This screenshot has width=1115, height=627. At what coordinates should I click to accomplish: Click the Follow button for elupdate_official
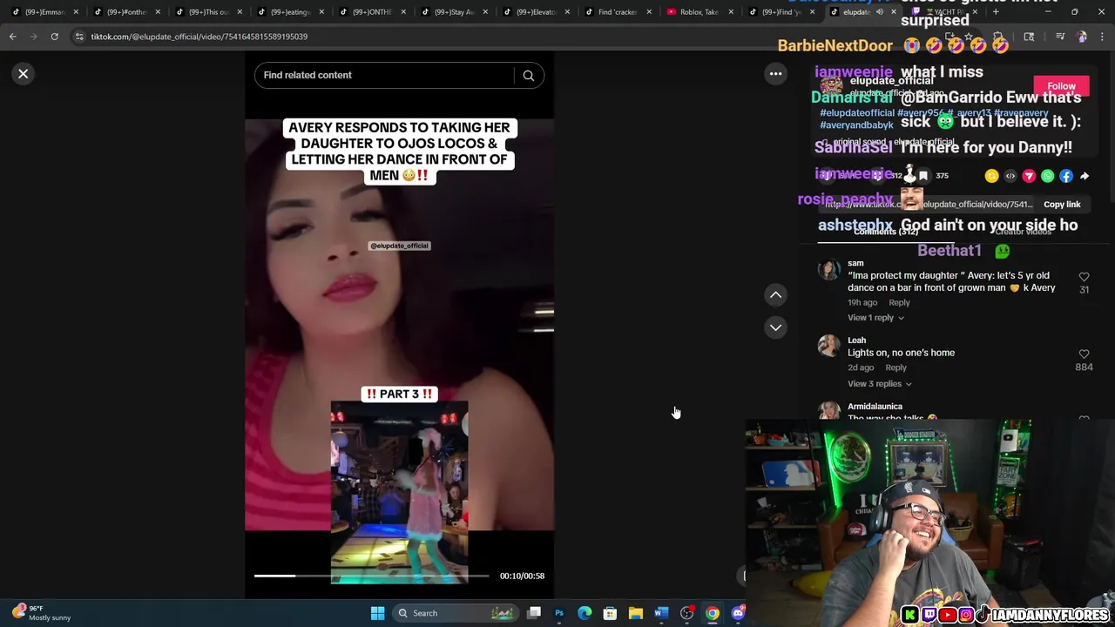(1061, 86)
